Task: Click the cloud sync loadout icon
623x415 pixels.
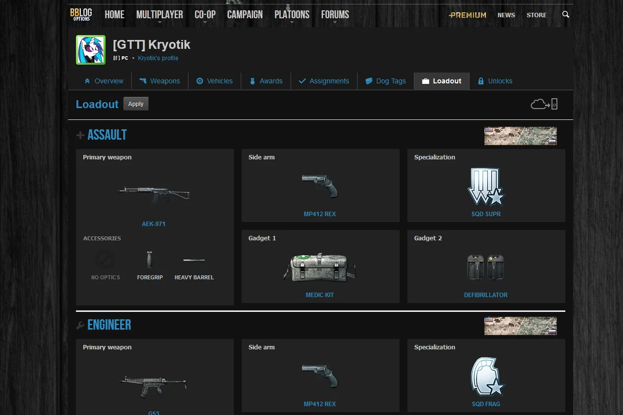Action: [544, 104]
